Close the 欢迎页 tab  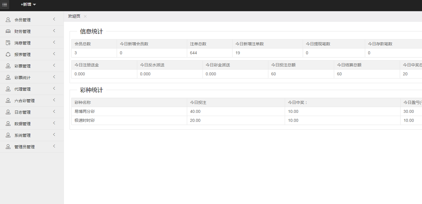(x=85, y=16)
